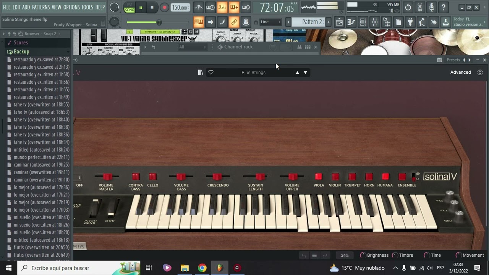Pause song playback

[141, 7]
